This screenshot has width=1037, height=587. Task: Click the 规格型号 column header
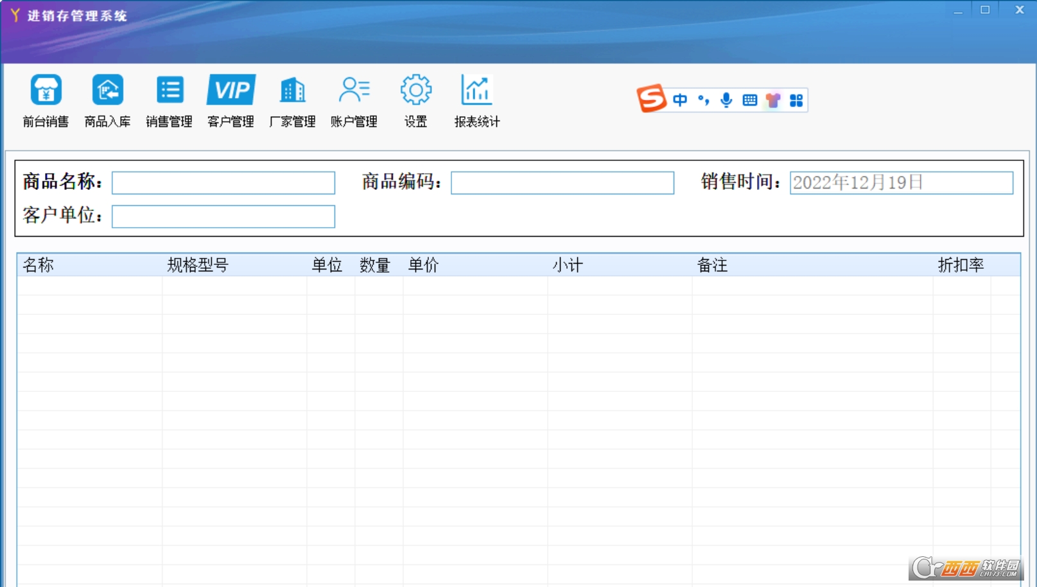click(x=234, y=265)
